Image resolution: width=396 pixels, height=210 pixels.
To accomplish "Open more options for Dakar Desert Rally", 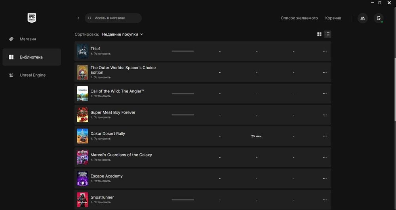I will tap(325, 136).
